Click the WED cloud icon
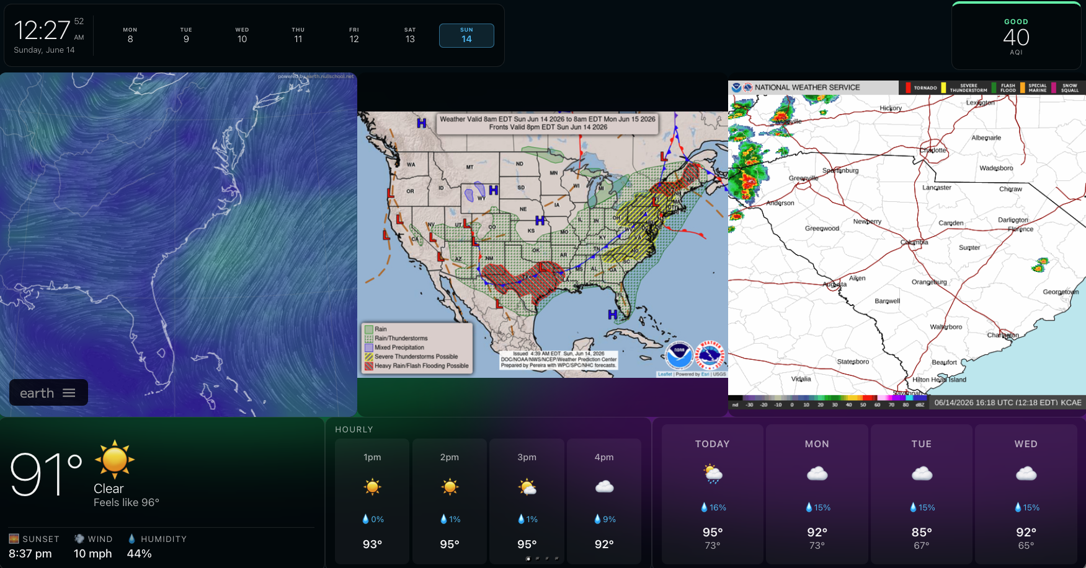This screenshot has width=1086, height=568. [x=1026, y=474]
